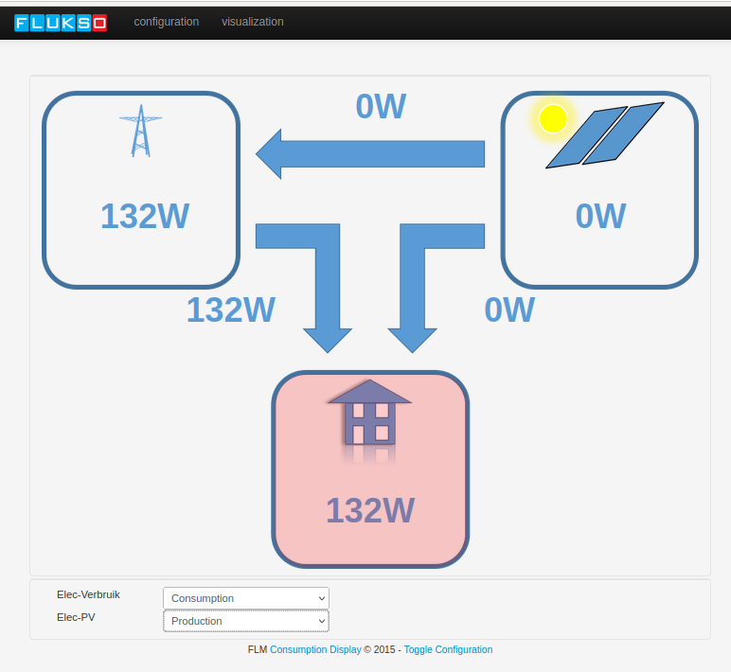Screen dimensions: 731x672
Task: Follow the Consumption Display link
Action: pyautogui.click(x=315, y=649)
